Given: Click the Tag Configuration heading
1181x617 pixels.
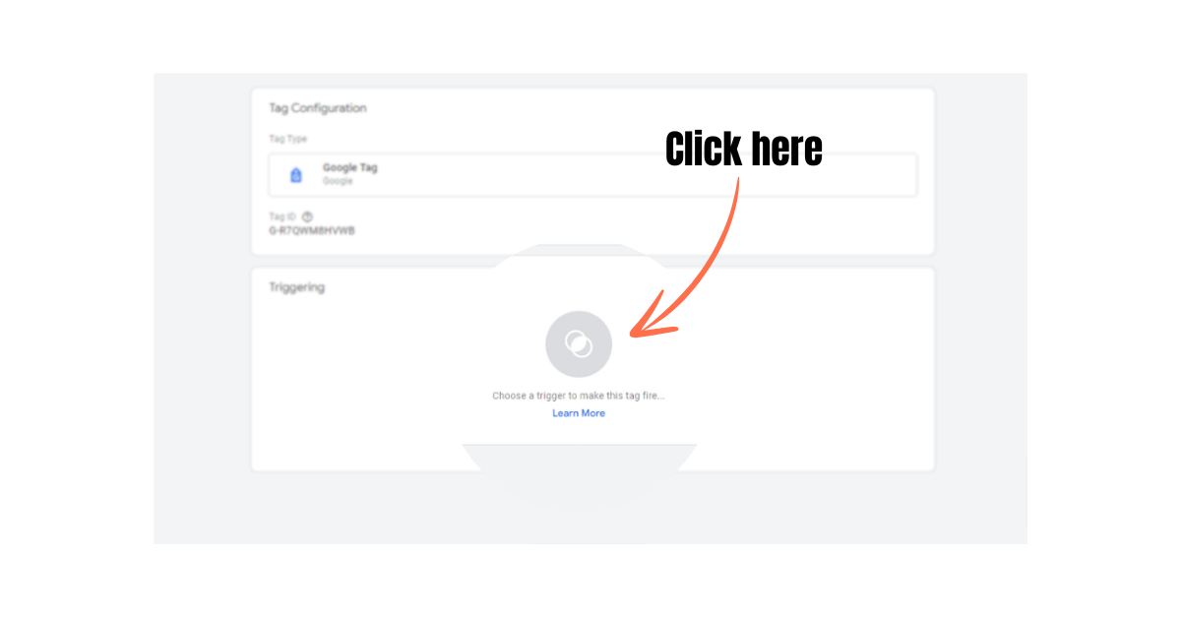Looking at the screenshot, I should [318, 108].
